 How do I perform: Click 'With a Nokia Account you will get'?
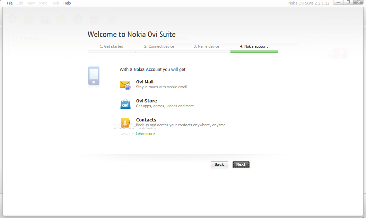click(152, 70)
